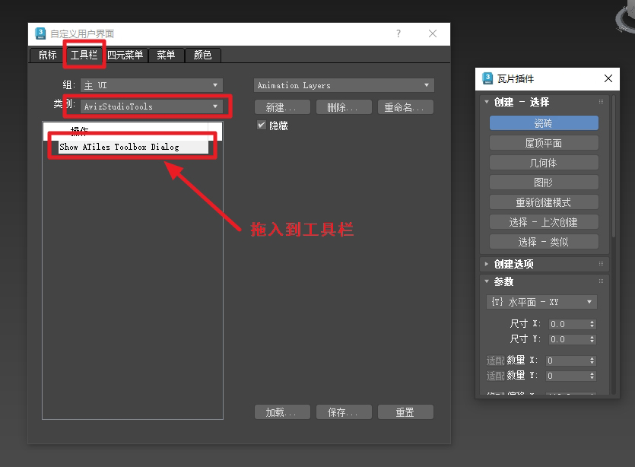Adjust the 尺寸 X spinner arrows

point(592,324)
